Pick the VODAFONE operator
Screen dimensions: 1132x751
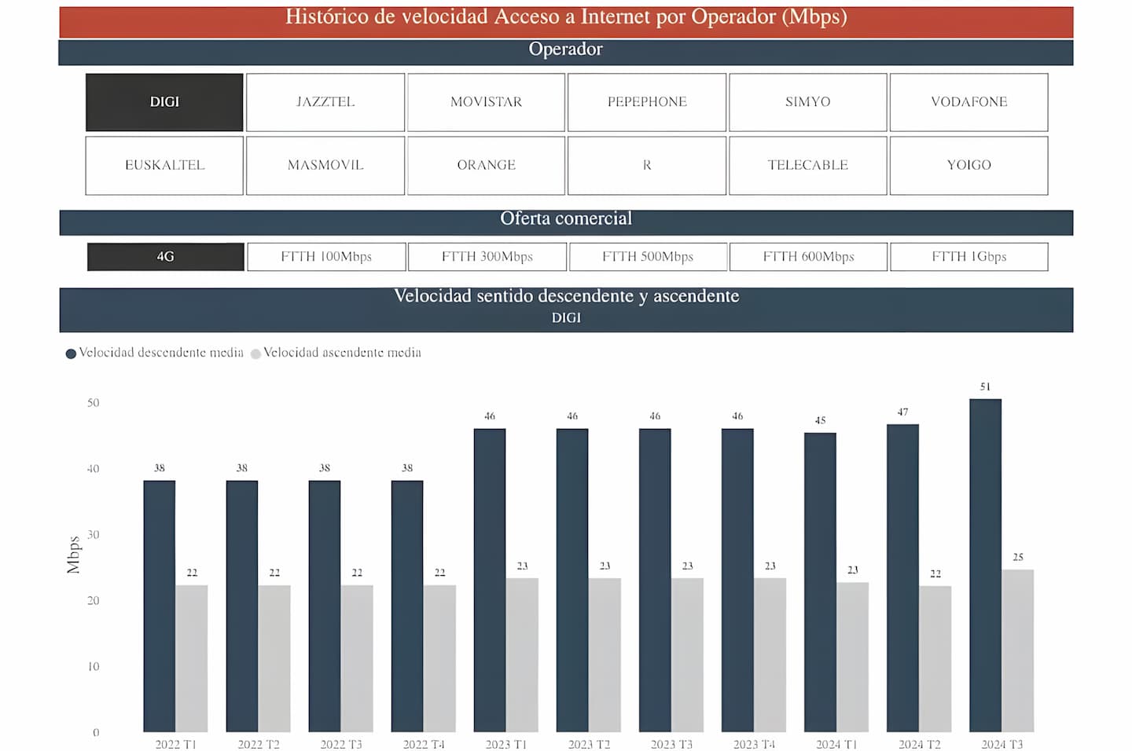tap(969, 102)
